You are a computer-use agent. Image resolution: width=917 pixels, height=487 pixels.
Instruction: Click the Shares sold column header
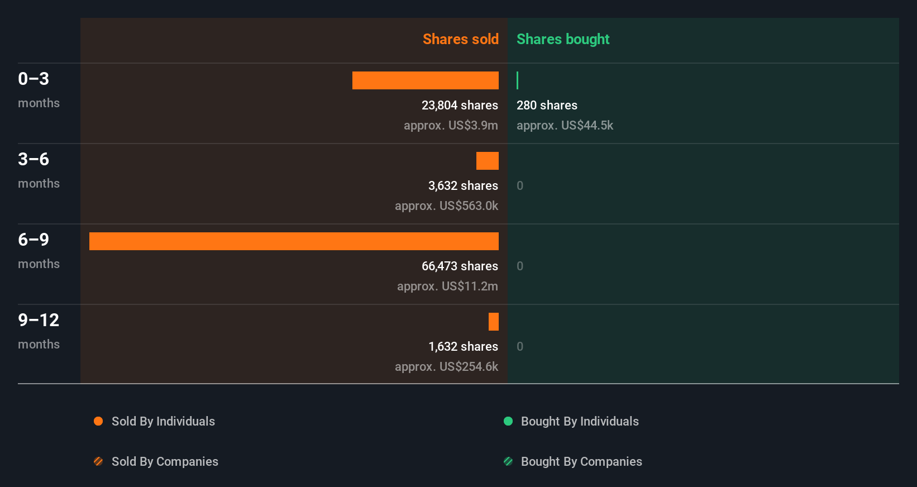(461, 39)
